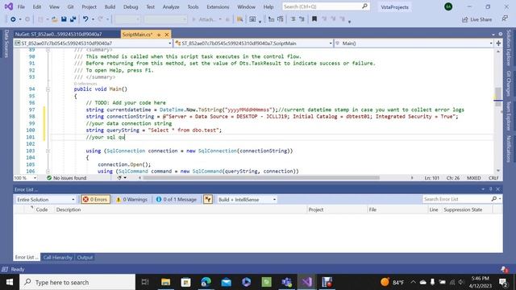Click the Windows Start button

(x=9, y=282)
